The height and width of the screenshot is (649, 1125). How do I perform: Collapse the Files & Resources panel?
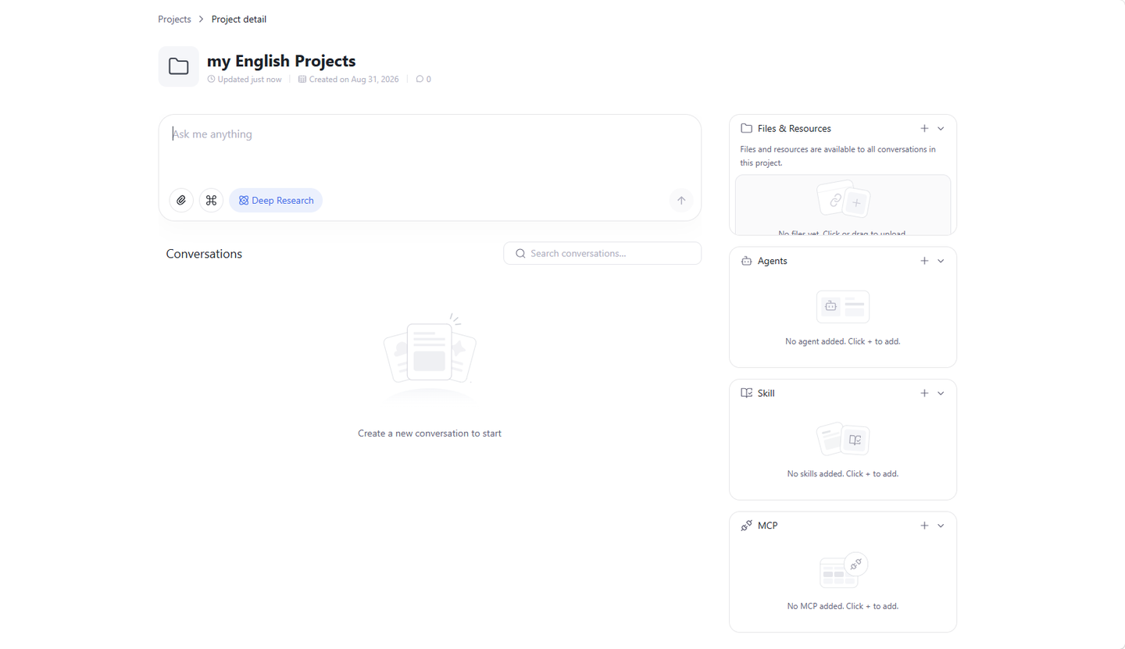[941, 128]
